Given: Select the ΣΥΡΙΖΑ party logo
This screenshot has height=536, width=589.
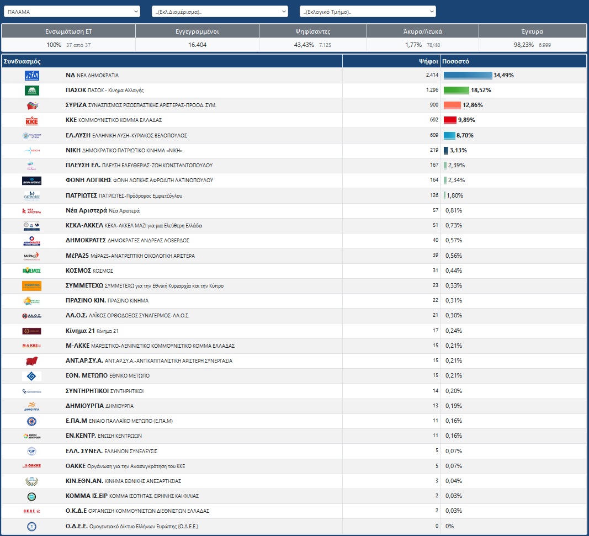Looking at the screenshot, I should click(32, 105).
